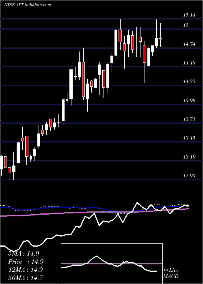The height and width of the screenshot is (284, 203).
Task: Click the 12.93 price level label
Action: (x=189, y=176)
